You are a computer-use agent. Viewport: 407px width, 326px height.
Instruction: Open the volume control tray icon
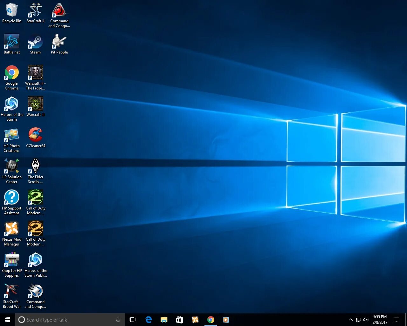(x=366, y=320)
